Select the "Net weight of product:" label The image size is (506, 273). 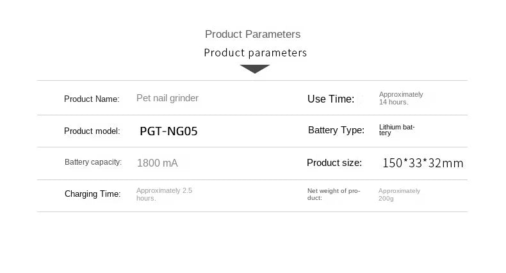(x=333, y=194)
